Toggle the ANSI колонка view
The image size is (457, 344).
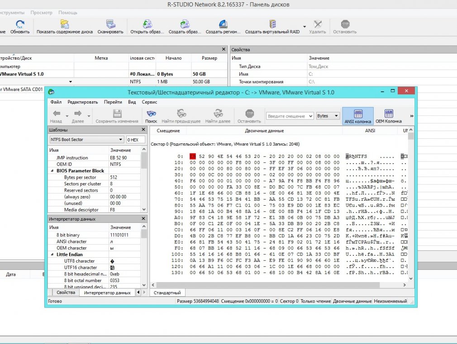coord(358,116)
